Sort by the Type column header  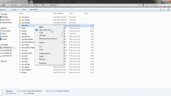click(x=71, y=13)
